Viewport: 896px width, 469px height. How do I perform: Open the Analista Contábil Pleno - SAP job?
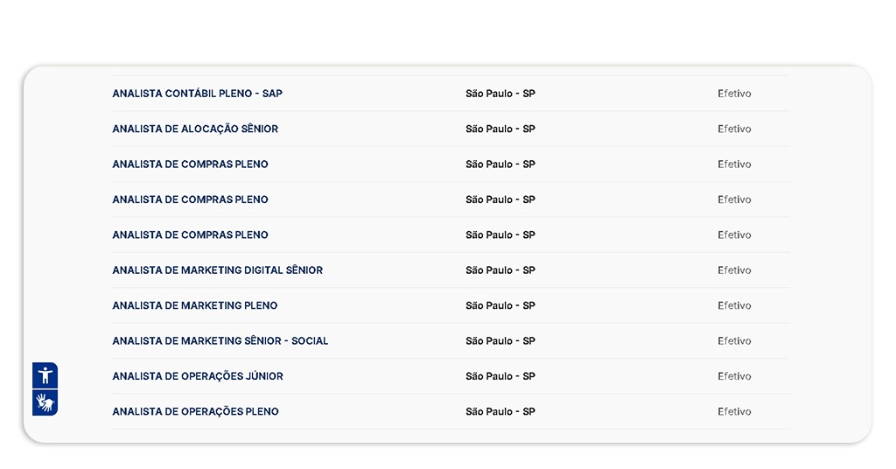tap(197, 94)
